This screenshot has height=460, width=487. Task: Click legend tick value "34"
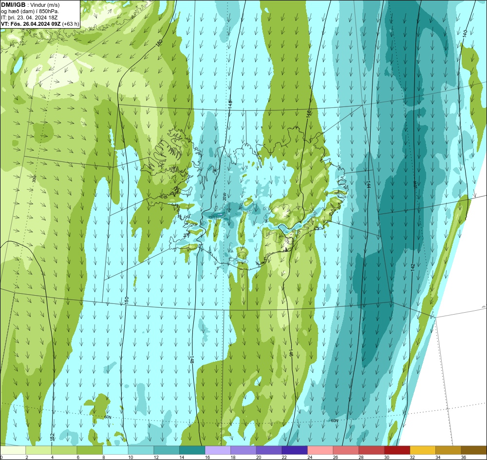click(438, 457)
